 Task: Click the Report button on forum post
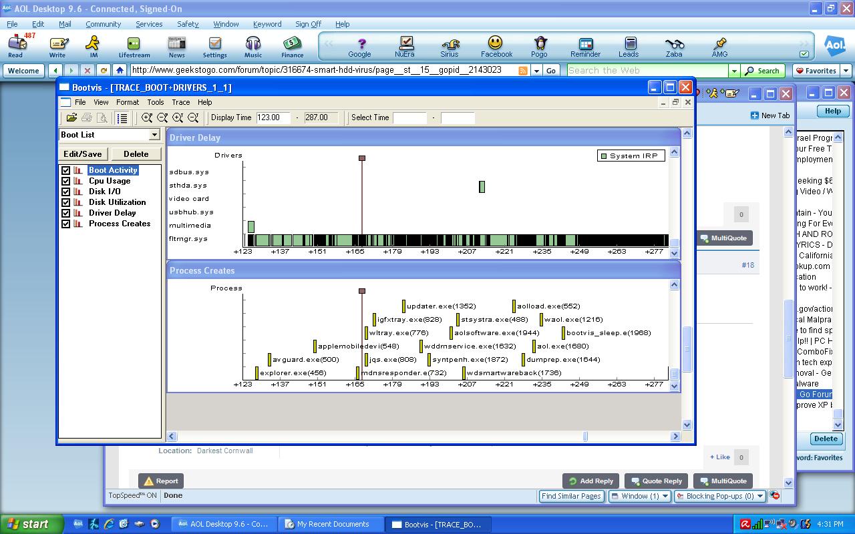161,481
